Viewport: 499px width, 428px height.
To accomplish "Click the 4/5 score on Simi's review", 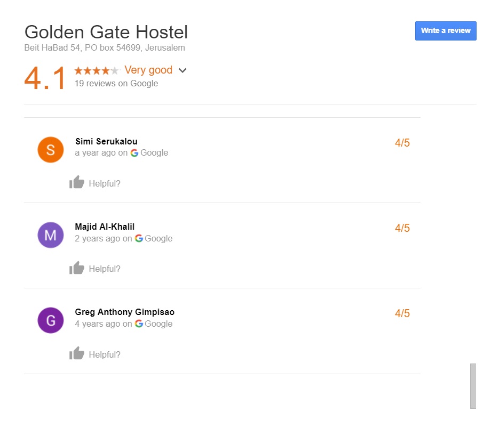I will pyautogui.click(x=402, y=143).
